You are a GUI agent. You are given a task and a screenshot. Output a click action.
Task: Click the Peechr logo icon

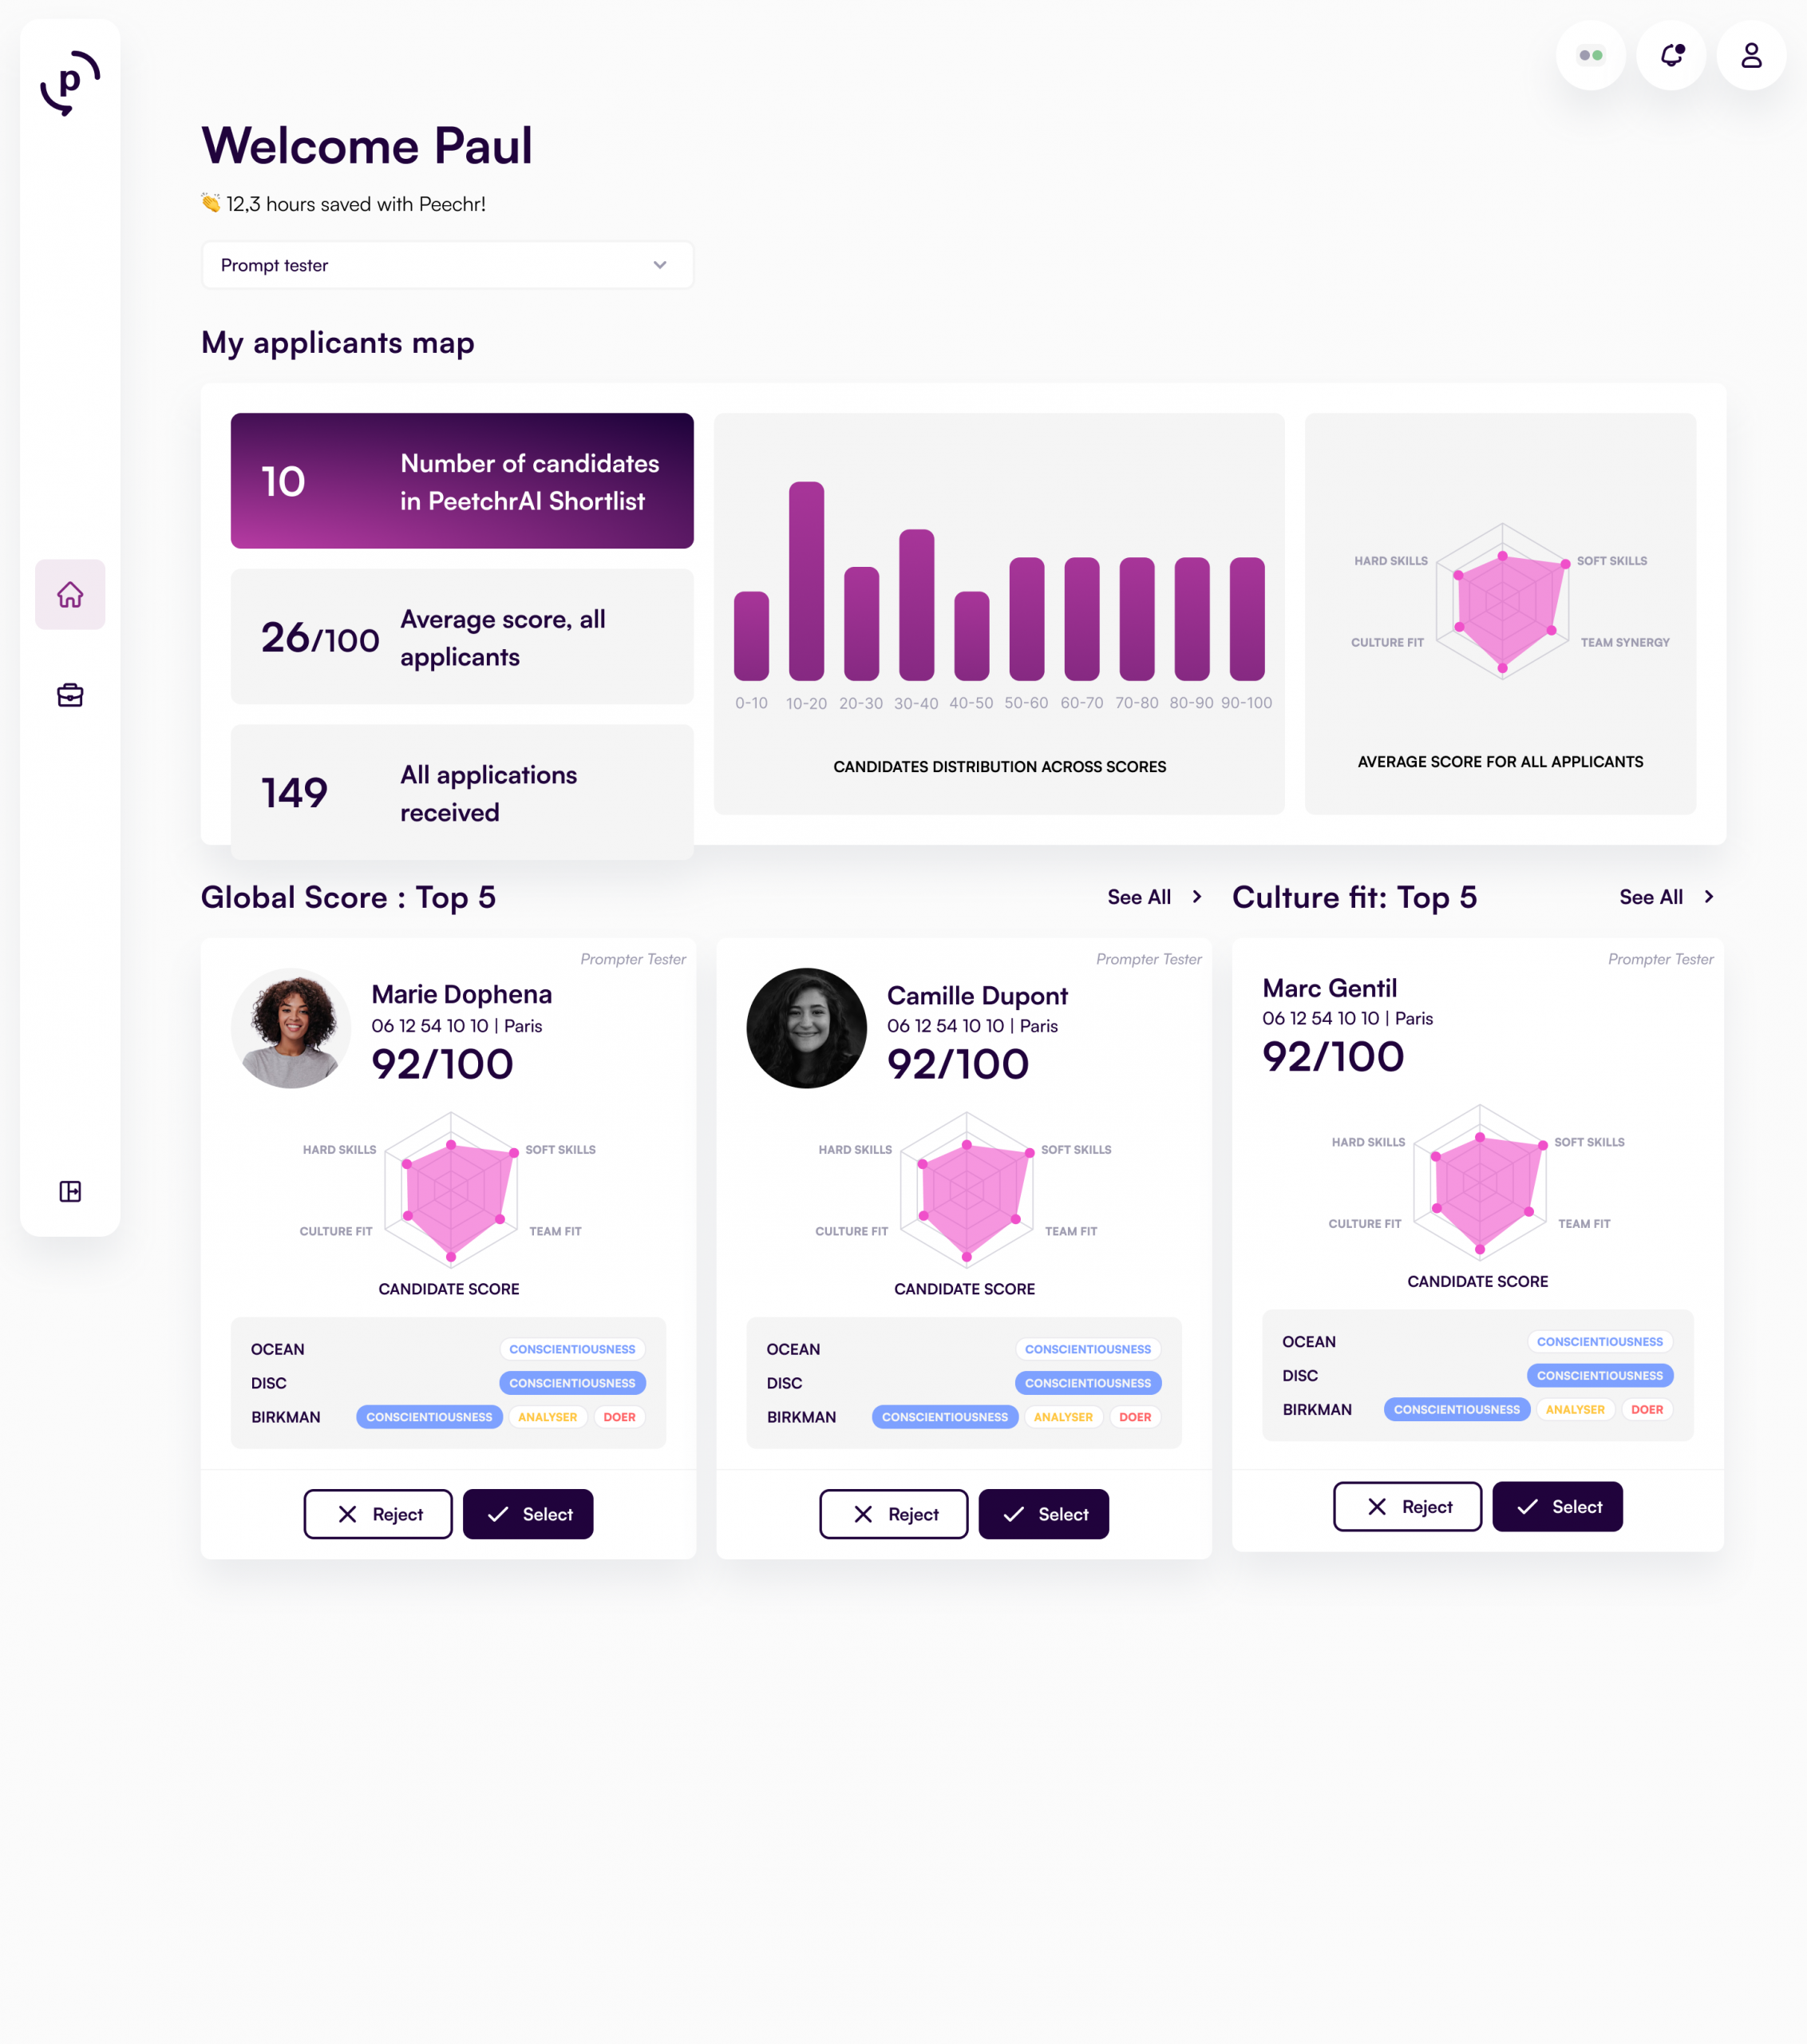[70, 83]
